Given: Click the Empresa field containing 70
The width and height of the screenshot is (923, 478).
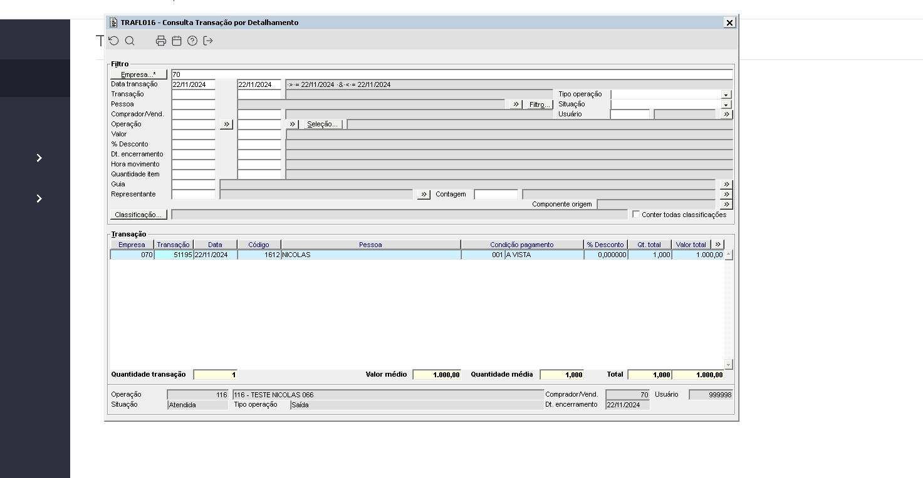Looking at the screenshot, I should pyautogui.click(x=452, y=74).
